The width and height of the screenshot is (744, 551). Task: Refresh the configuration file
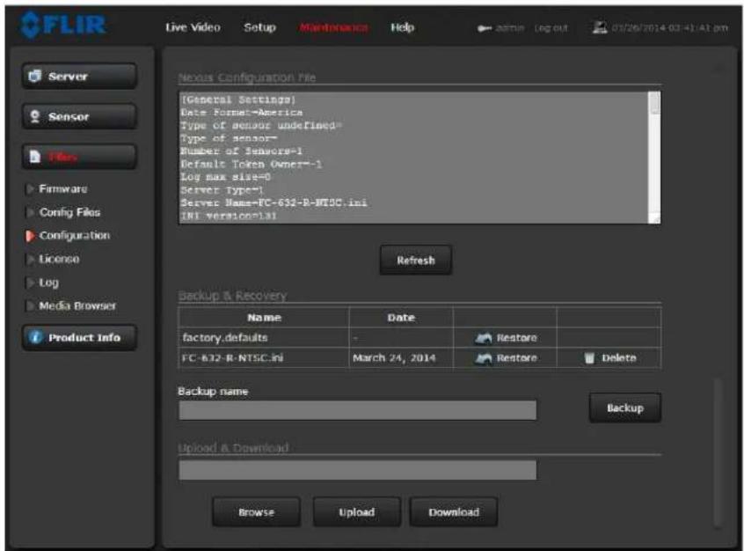[x=416, y=261]
